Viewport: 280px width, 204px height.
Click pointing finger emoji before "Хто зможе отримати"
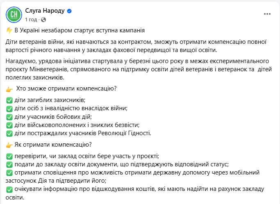pos(9,89)
